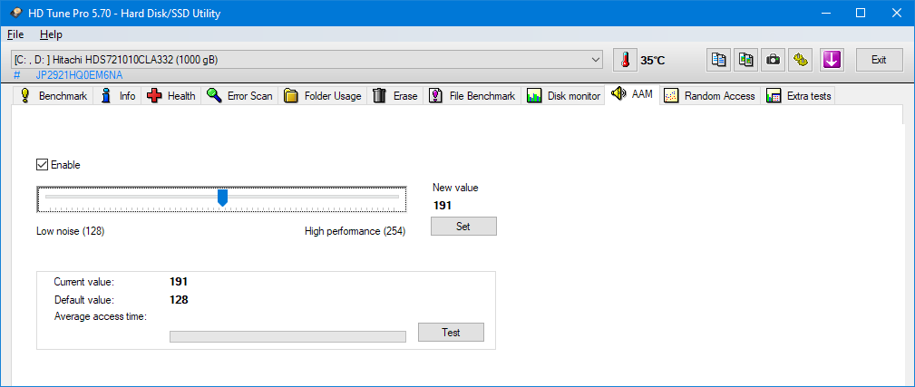This screenshot has height=387, width=915.
Task: Open the Health tab
Action: pos(171,95)
